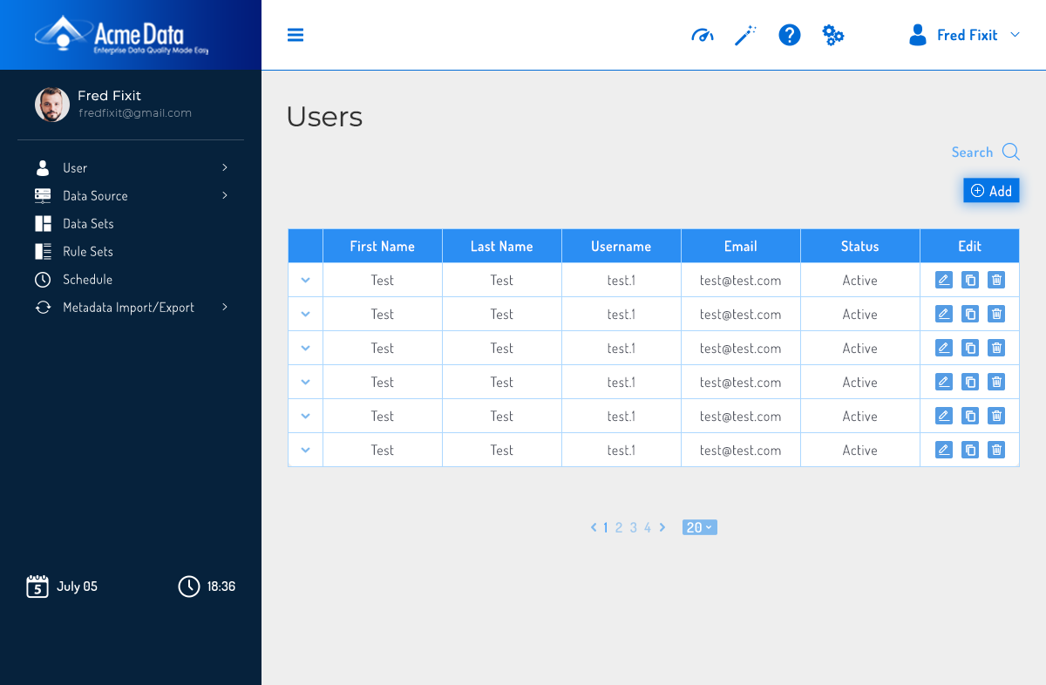Viewport: 1046px width, 685px height.
Task: Click the First Name column header
Action: 383,246
